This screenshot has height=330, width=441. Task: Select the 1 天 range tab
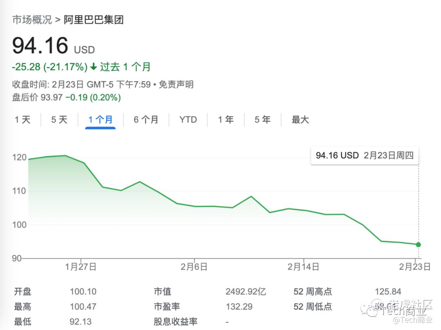coord(22,120)
